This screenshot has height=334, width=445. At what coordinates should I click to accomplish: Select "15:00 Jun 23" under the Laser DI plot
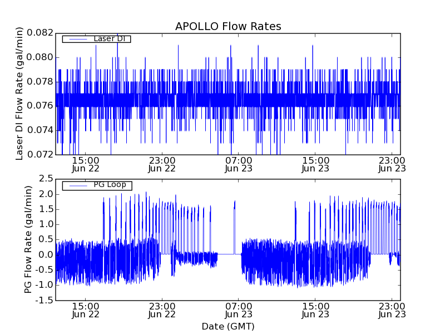pos(315,164)
